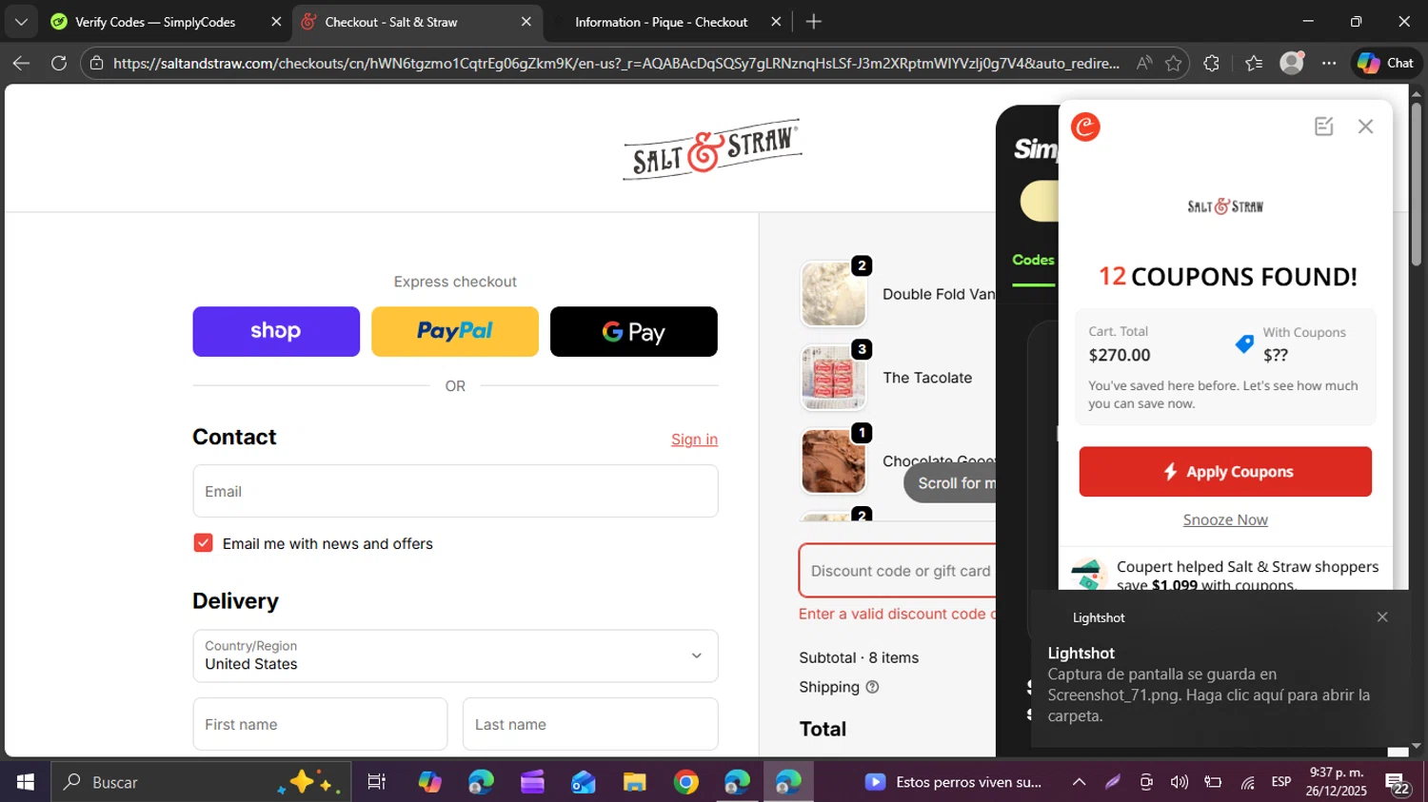Open the tab list dropdown arrow
The height and width of the screenshot is (802, 1428).
tap(21, 21)
